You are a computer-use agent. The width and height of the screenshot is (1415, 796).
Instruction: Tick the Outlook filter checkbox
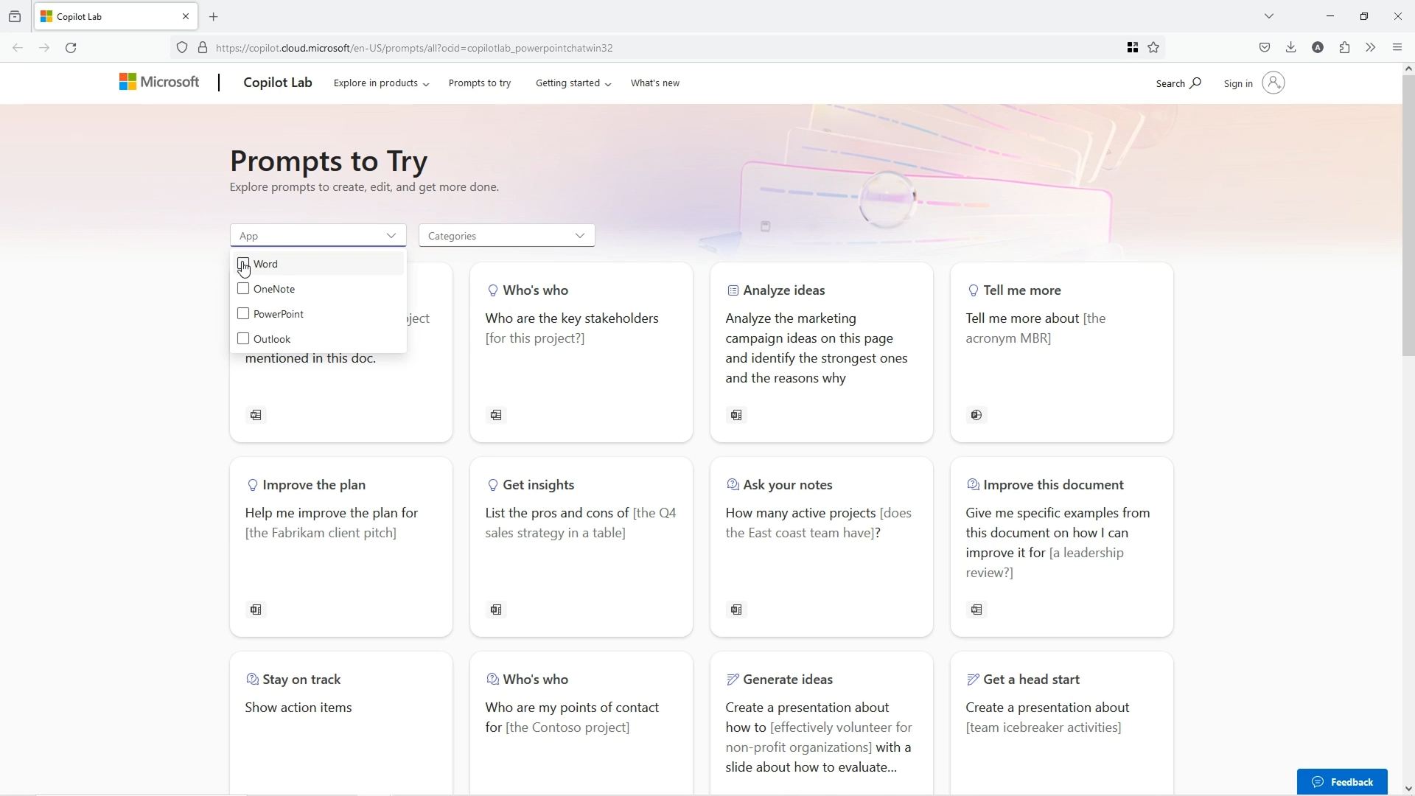(243, 339)
